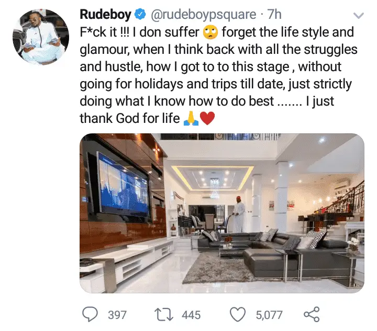
Task: Open Rudeboy's round profile picture
Action: tap(41, 37)
